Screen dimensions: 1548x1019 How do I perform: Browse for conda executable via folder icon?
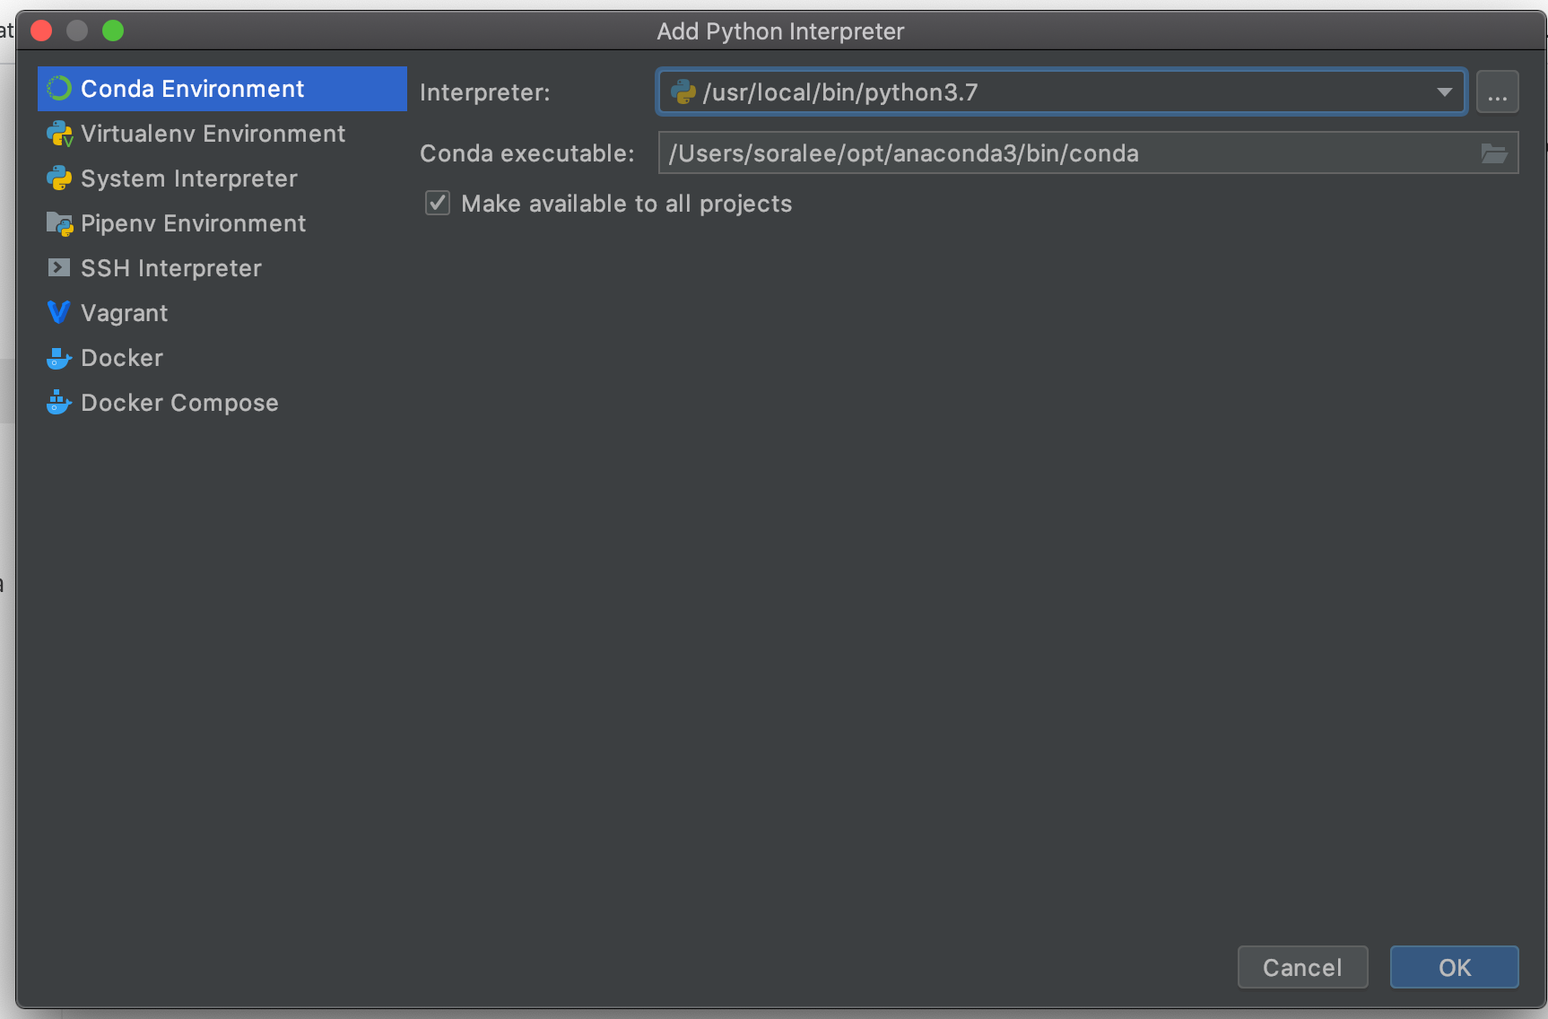pyautogui.click(x=1493, y=153)
